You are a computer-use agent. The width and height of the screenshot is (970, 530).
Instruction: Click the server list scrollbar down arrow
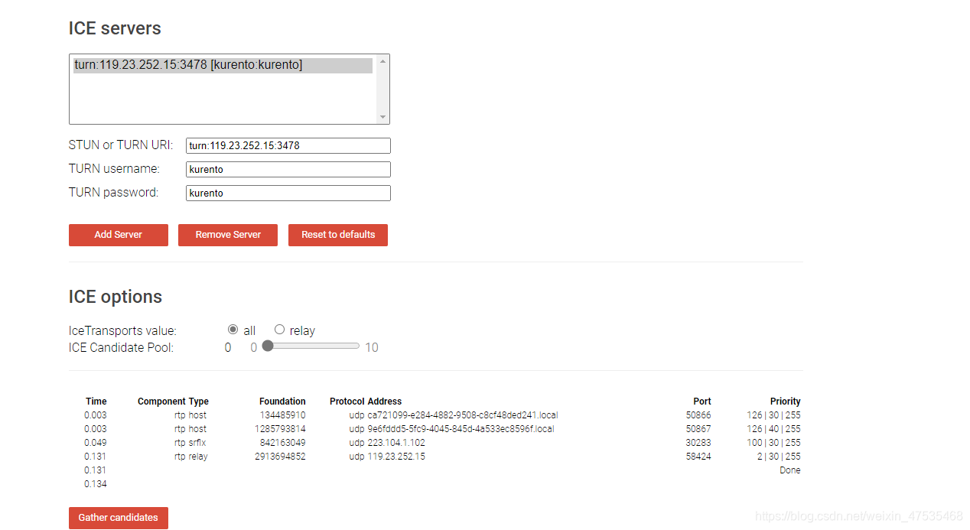coord(383,117)
